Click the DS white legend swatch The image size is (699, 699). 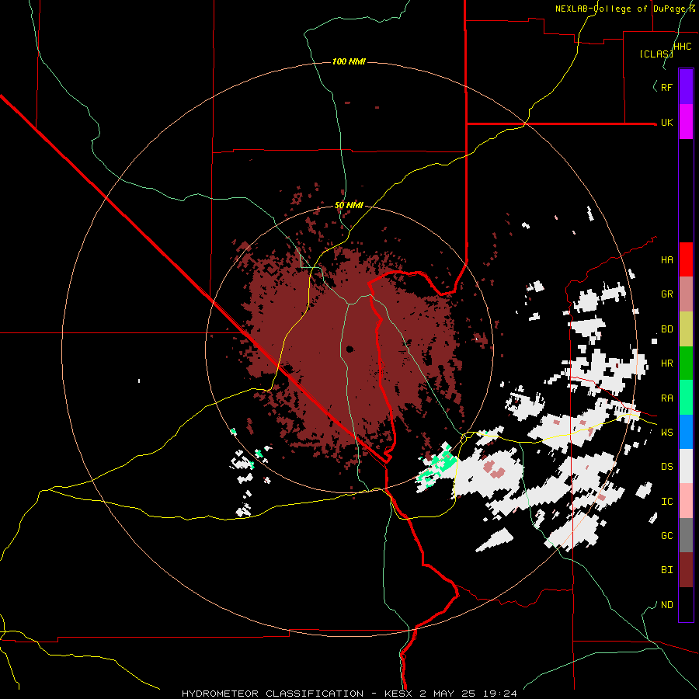click(686, 466)
